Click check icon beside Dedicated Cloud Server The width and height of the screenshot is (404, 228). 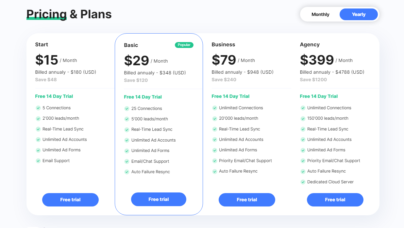303,182
